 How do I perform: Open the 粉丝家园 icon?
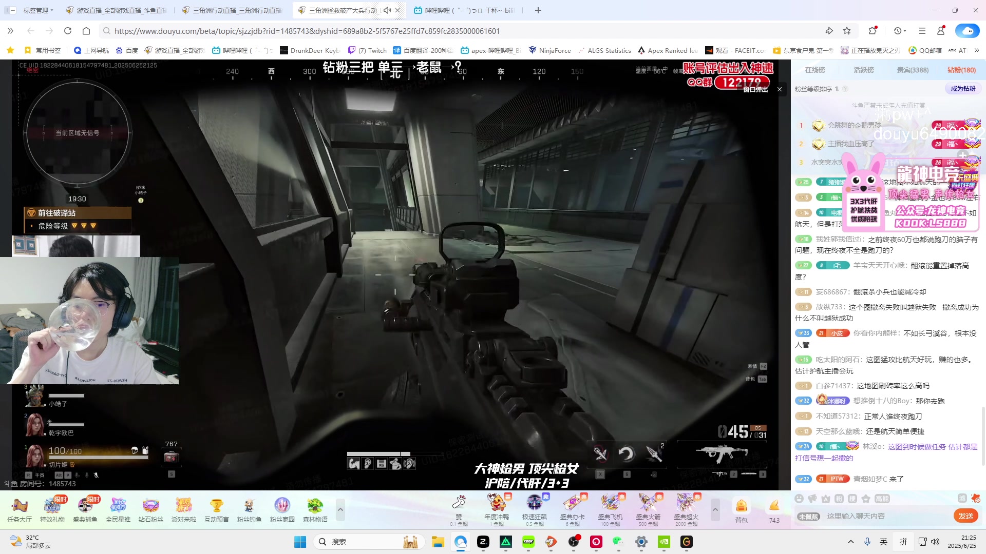click(282, 510)
